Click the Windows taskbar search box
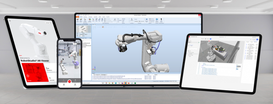The width and height of the screenshot is (273, 104). pyautogui.click(x=91, y=83)
